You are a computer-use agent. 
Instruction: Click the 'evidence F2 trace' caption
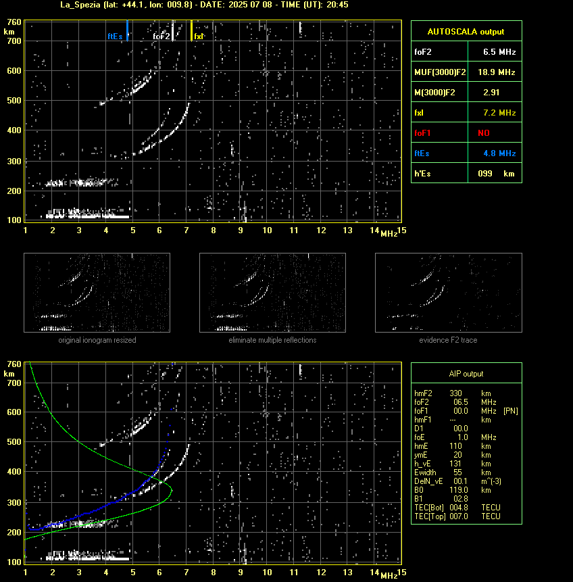click(448, 340)
